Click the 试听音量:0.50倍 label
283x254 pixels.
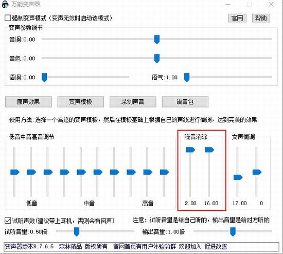pyautogui.click(x=26, y=232)
